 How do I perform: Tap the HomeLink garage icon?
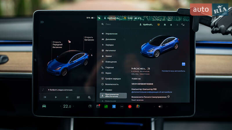165,25
